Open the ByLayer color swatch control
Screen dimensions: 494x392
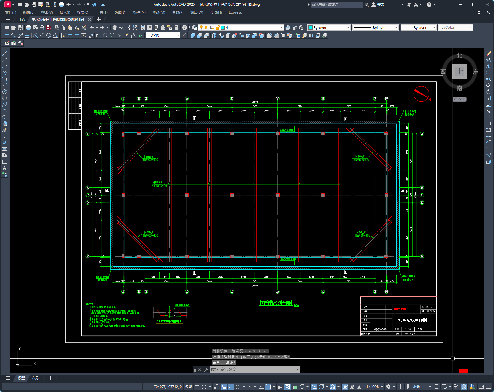(x=329, y=27)
